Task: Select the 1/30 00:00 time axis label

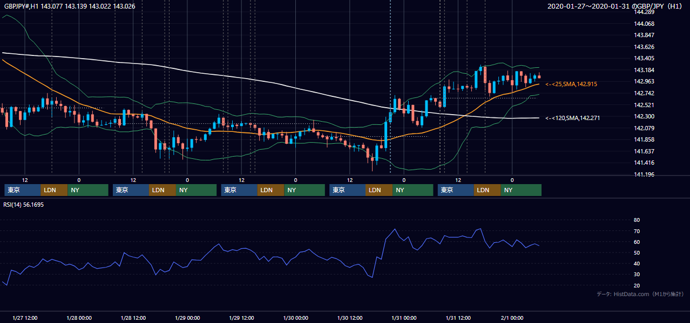Action: pyautogui.click(x=296, y=318)
